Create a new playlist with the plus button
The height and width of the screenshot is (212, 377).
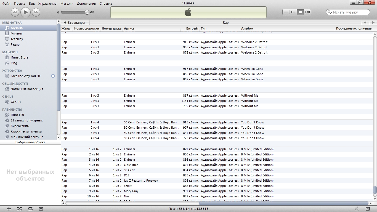[x=9, y=209]
